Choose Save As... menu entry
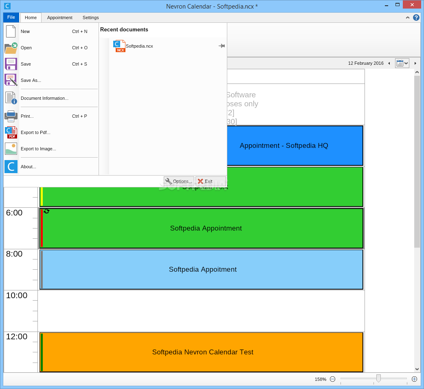424x389 pixels. [51, 80]
